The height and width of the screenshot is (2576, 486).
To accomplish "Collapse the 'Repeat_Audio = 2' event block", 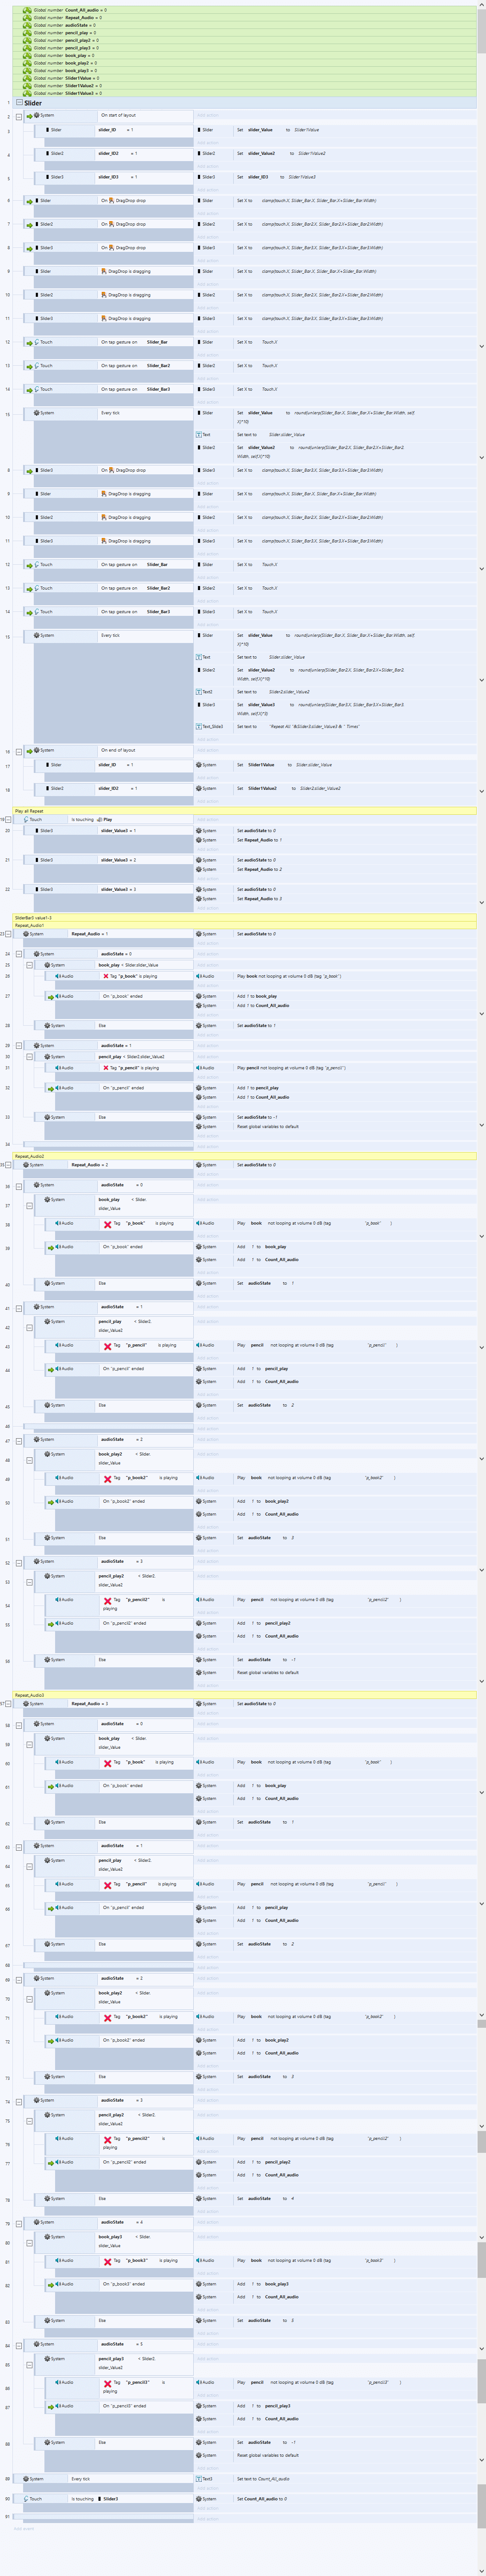I will [x=9, y=1165].
